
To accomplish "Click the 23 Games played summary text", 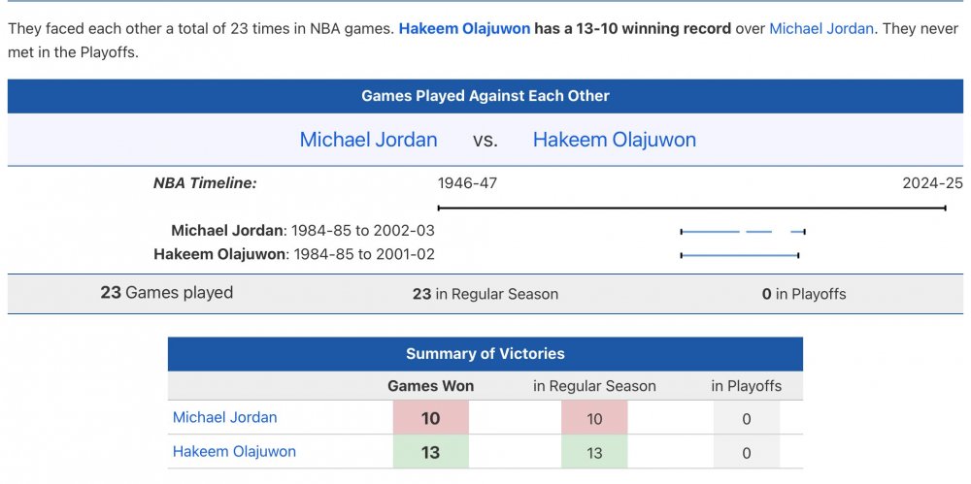I will point(167,292).
